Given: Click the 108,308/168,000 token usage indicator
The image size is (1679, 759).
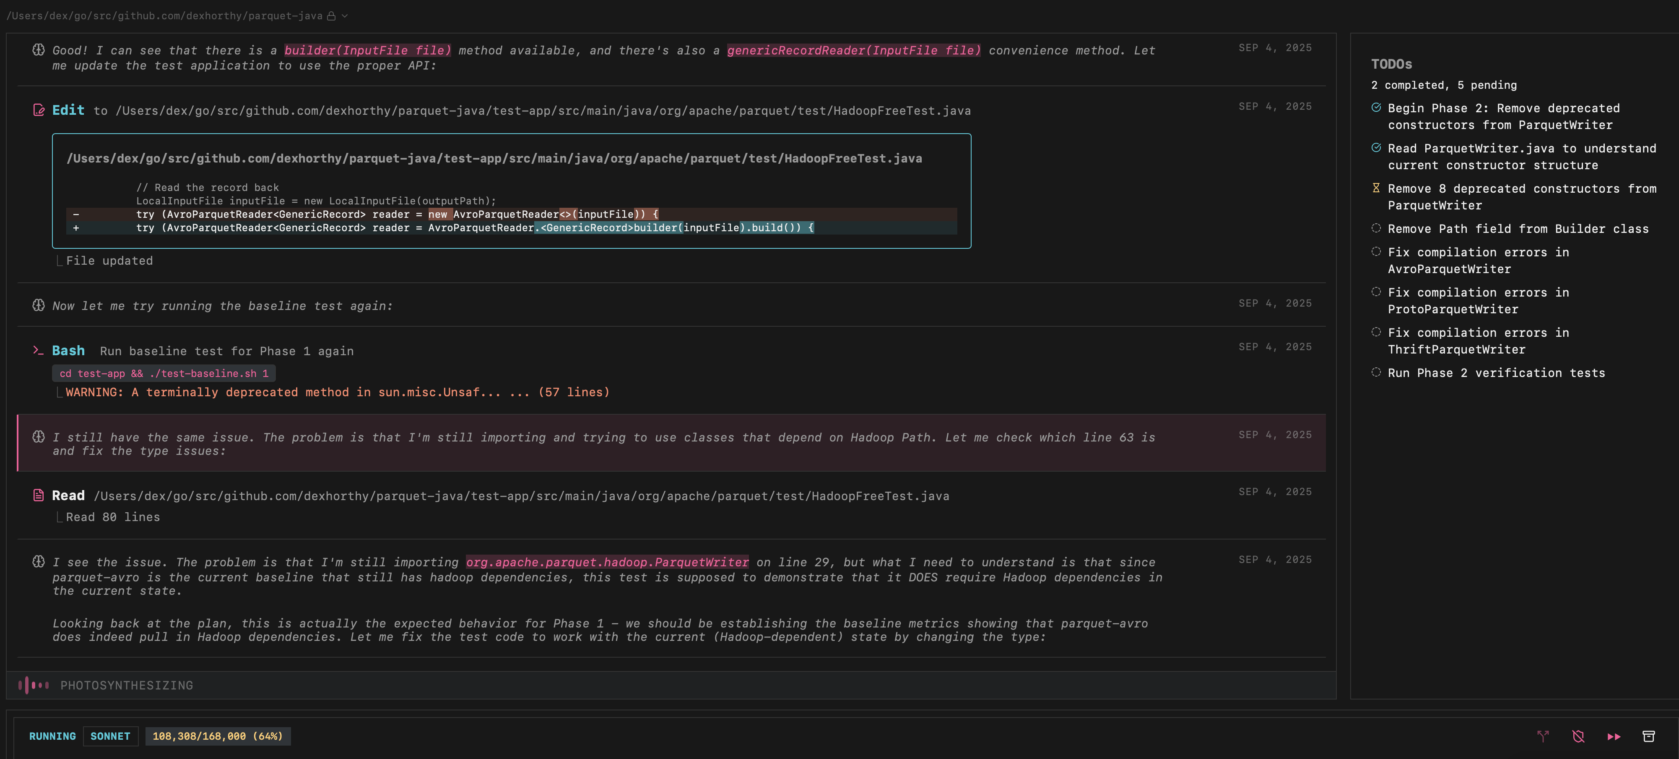Looking at the screenshot, I should 218,736.
